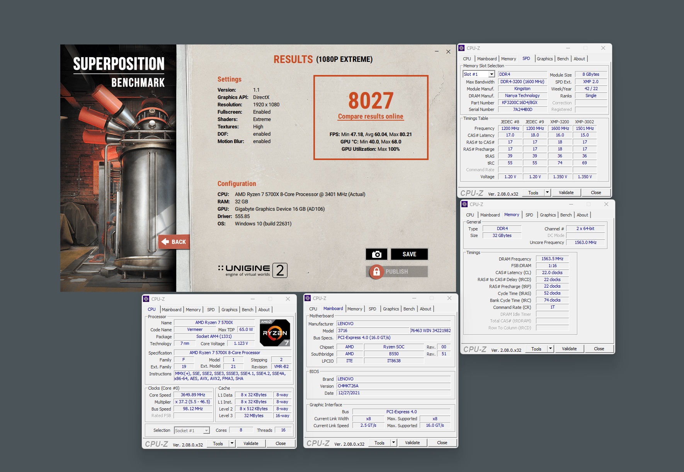
Task: Expand Tools dropdown arrow in SPD window
Action: [x=547, y=193]
